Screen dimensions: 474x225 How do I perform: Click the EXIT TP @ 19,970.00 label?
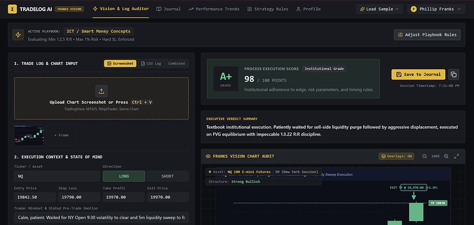414,188
